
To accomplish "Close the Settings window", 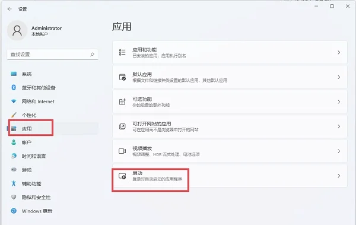I will click(348, 6).
